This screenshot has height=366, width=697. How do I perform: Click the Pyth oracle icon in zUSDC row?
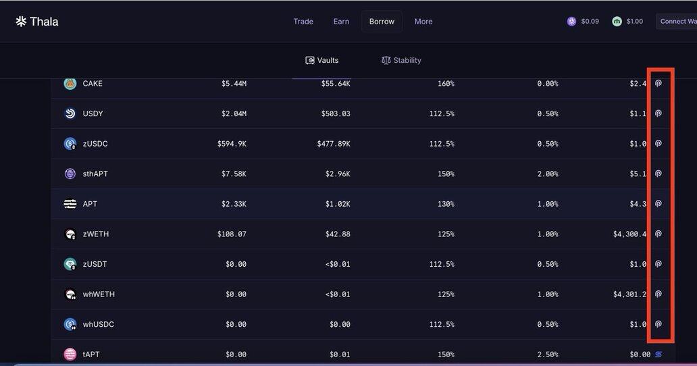point(659,144)
